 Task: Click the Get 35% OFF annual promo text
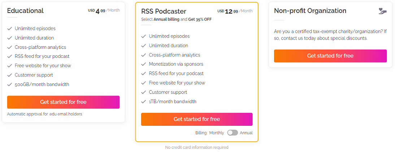point(200,19)
